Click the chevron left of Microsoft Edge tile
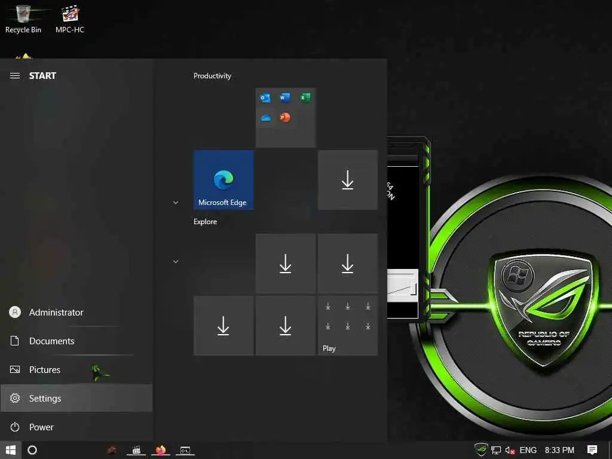The image size is (612, 459). point(176,203)
